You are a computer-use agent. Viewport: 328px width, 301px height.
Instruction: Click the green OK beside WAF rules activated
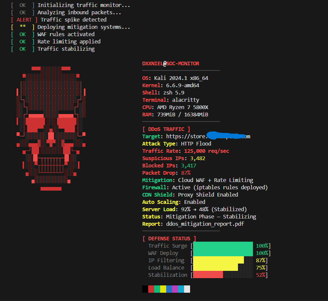(x=22, y=34)
